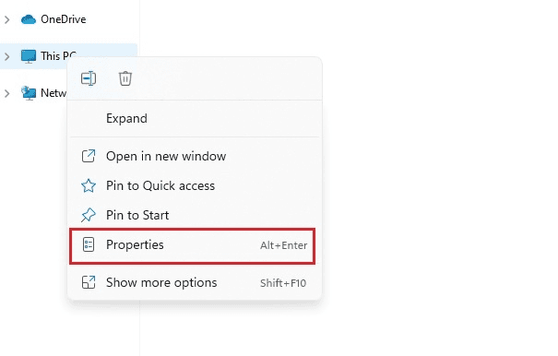Select Pin to Start entry
The image size is (558, 356).
point(195,215)
